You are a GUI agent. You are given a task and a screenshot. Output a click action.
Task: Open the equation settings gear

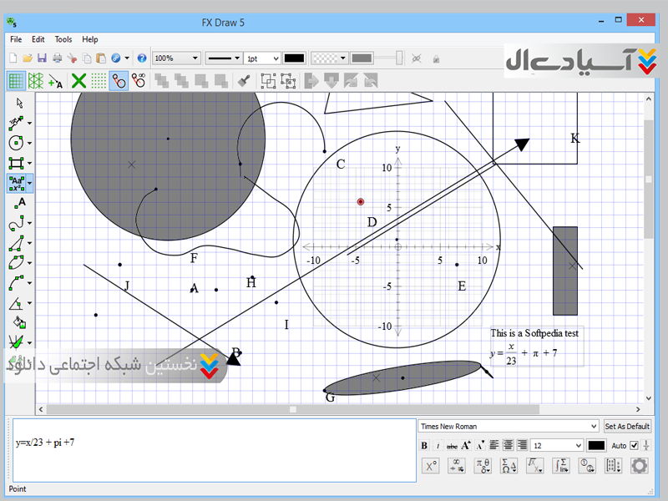point(639,466)
